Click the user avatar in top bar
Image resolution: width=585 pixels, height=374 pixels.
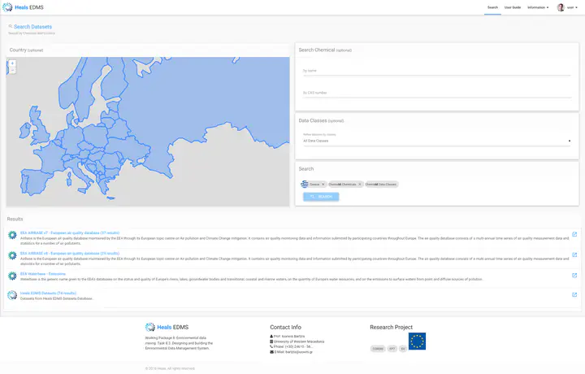tap(561, 7)
